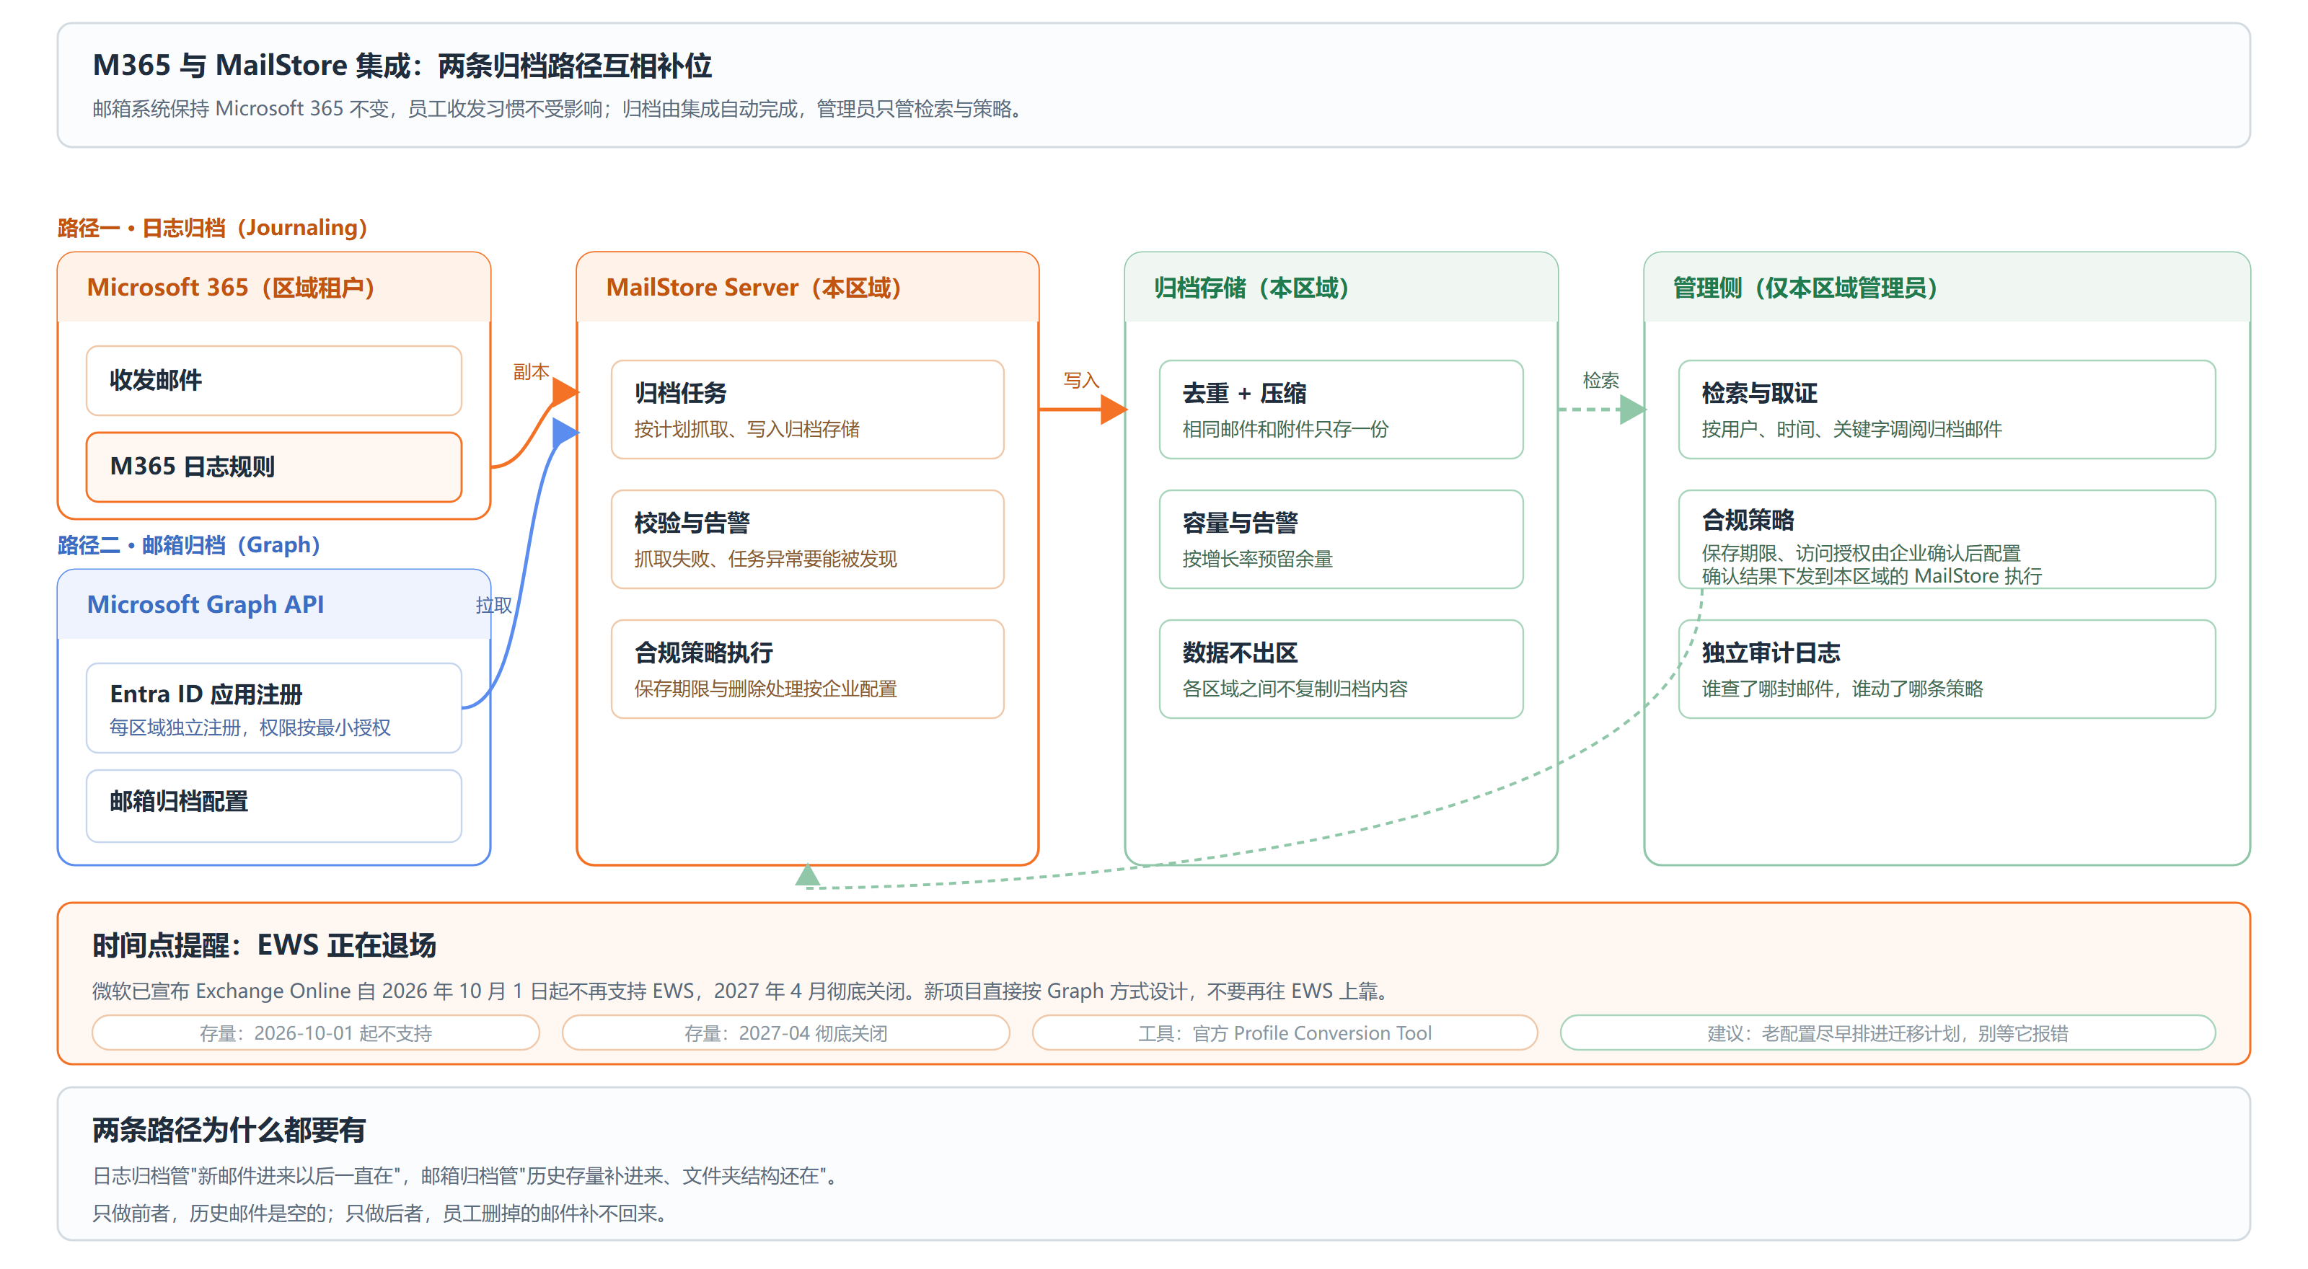Select the 校验与告警 card

pyautogui.click(x=807, y=539)
